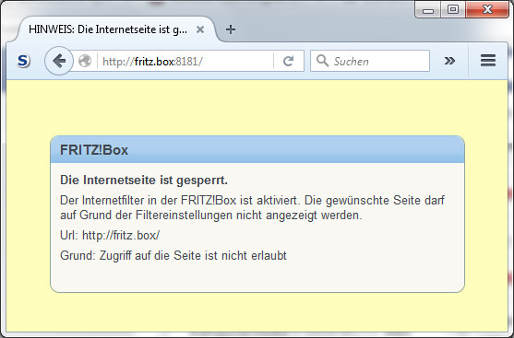Image resolution: width=514 pixels, height=338 pixels.
Task: Minimize the browser window
Action: click(x=428, y=10)
